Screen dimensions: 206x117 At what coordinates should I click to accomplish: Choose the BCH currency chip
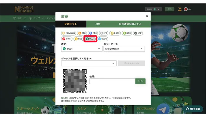point(127,33)
